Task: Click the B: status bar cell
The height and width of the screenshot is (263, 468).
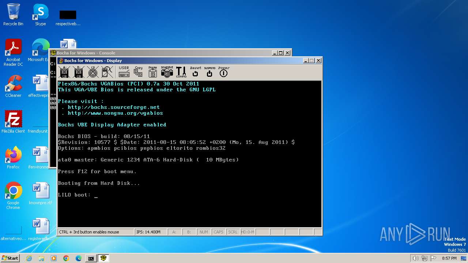Action: click(x=189, y=232)
